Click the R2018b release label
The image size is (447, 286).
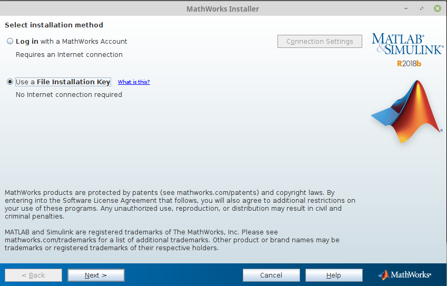coord(409,64)
